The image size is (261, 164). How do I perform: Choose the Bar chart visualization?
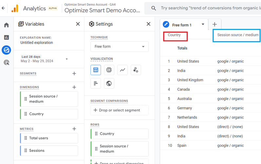[x=96, y=83]
